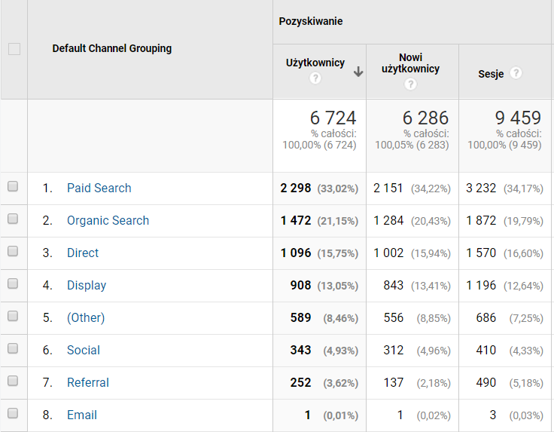Viewport: 554px width, 432px height.
Task: Open the Display channel report
Action: [87, 286]
